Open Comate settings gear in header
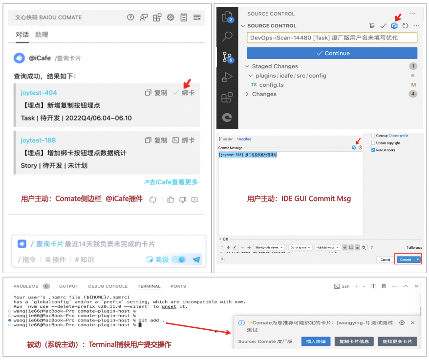Screen dimensions: 429x360 (171, 18)
